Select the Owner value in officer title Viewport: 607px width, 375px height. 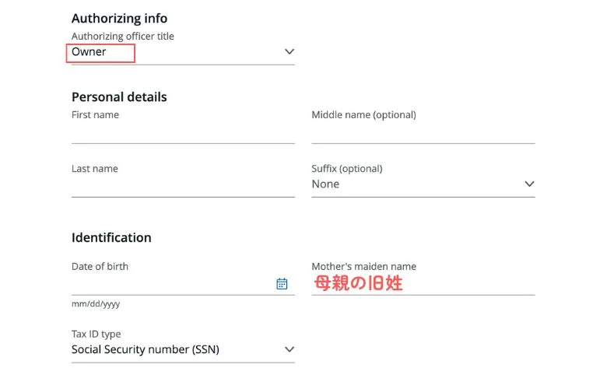(x=89, y=52)
